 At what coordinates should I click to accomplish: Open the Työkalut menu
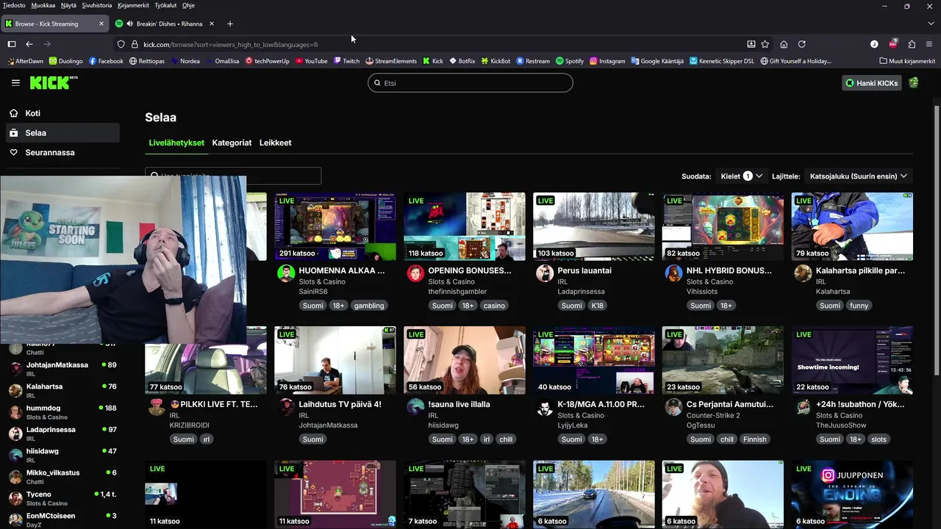pyautogui.click(x=165, y=5)
